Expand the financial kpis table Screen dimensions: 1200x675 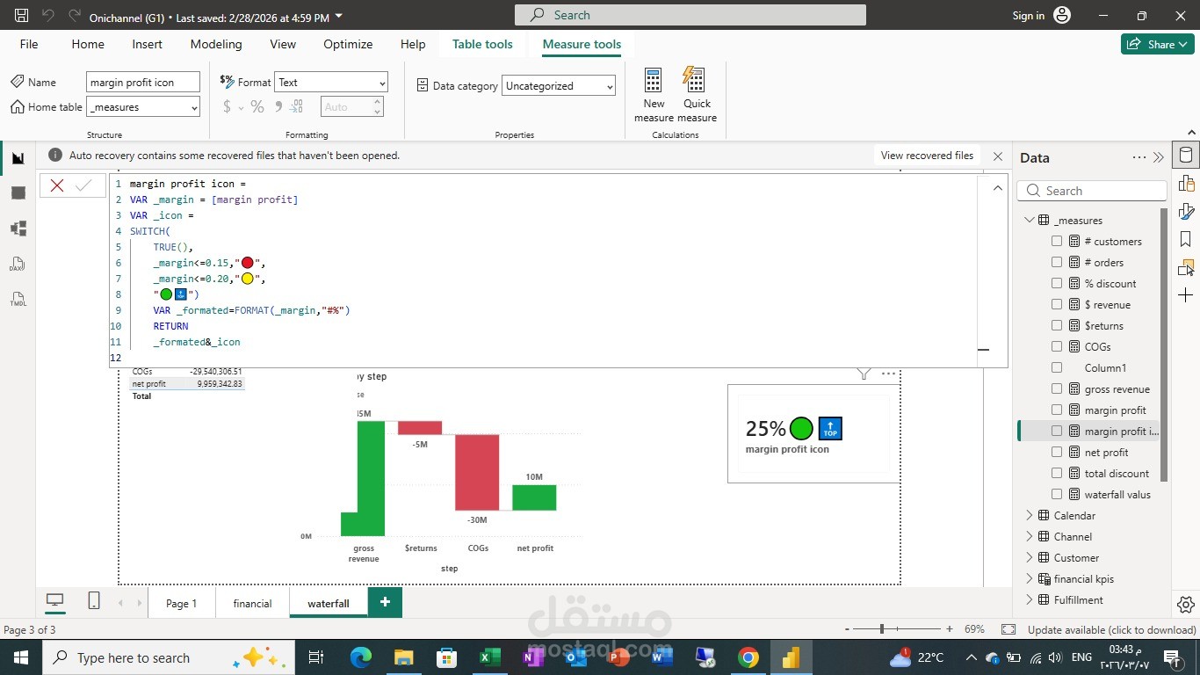click(x=1030, y=579)
